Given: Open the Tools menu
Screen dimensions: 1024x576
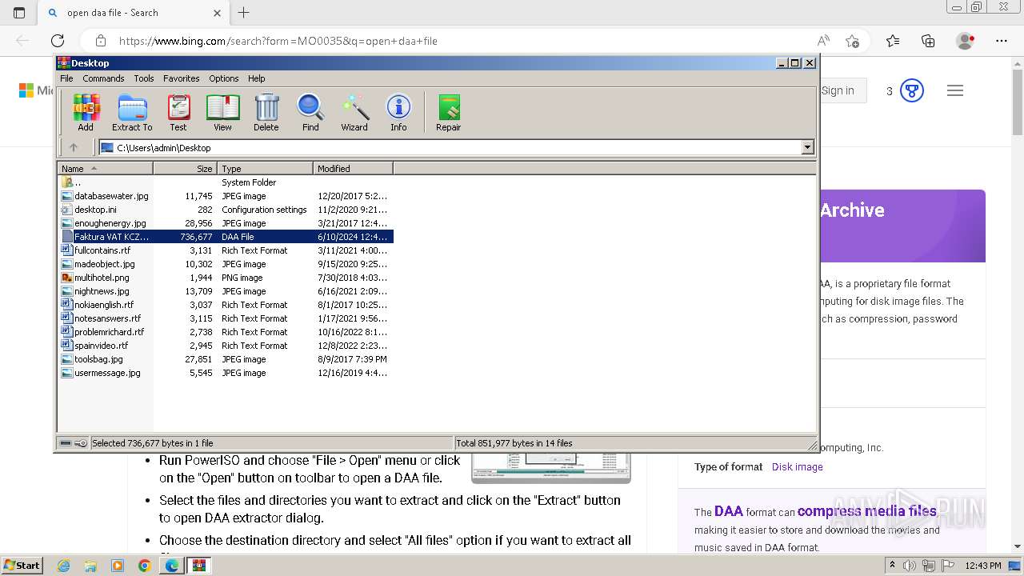Looking at the screenshot, I should pyautogui.click(x=144, y=78).
